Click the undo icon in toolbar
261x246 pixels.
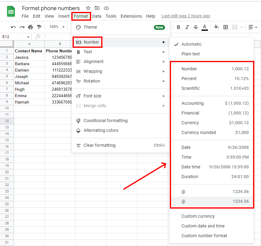13,27
